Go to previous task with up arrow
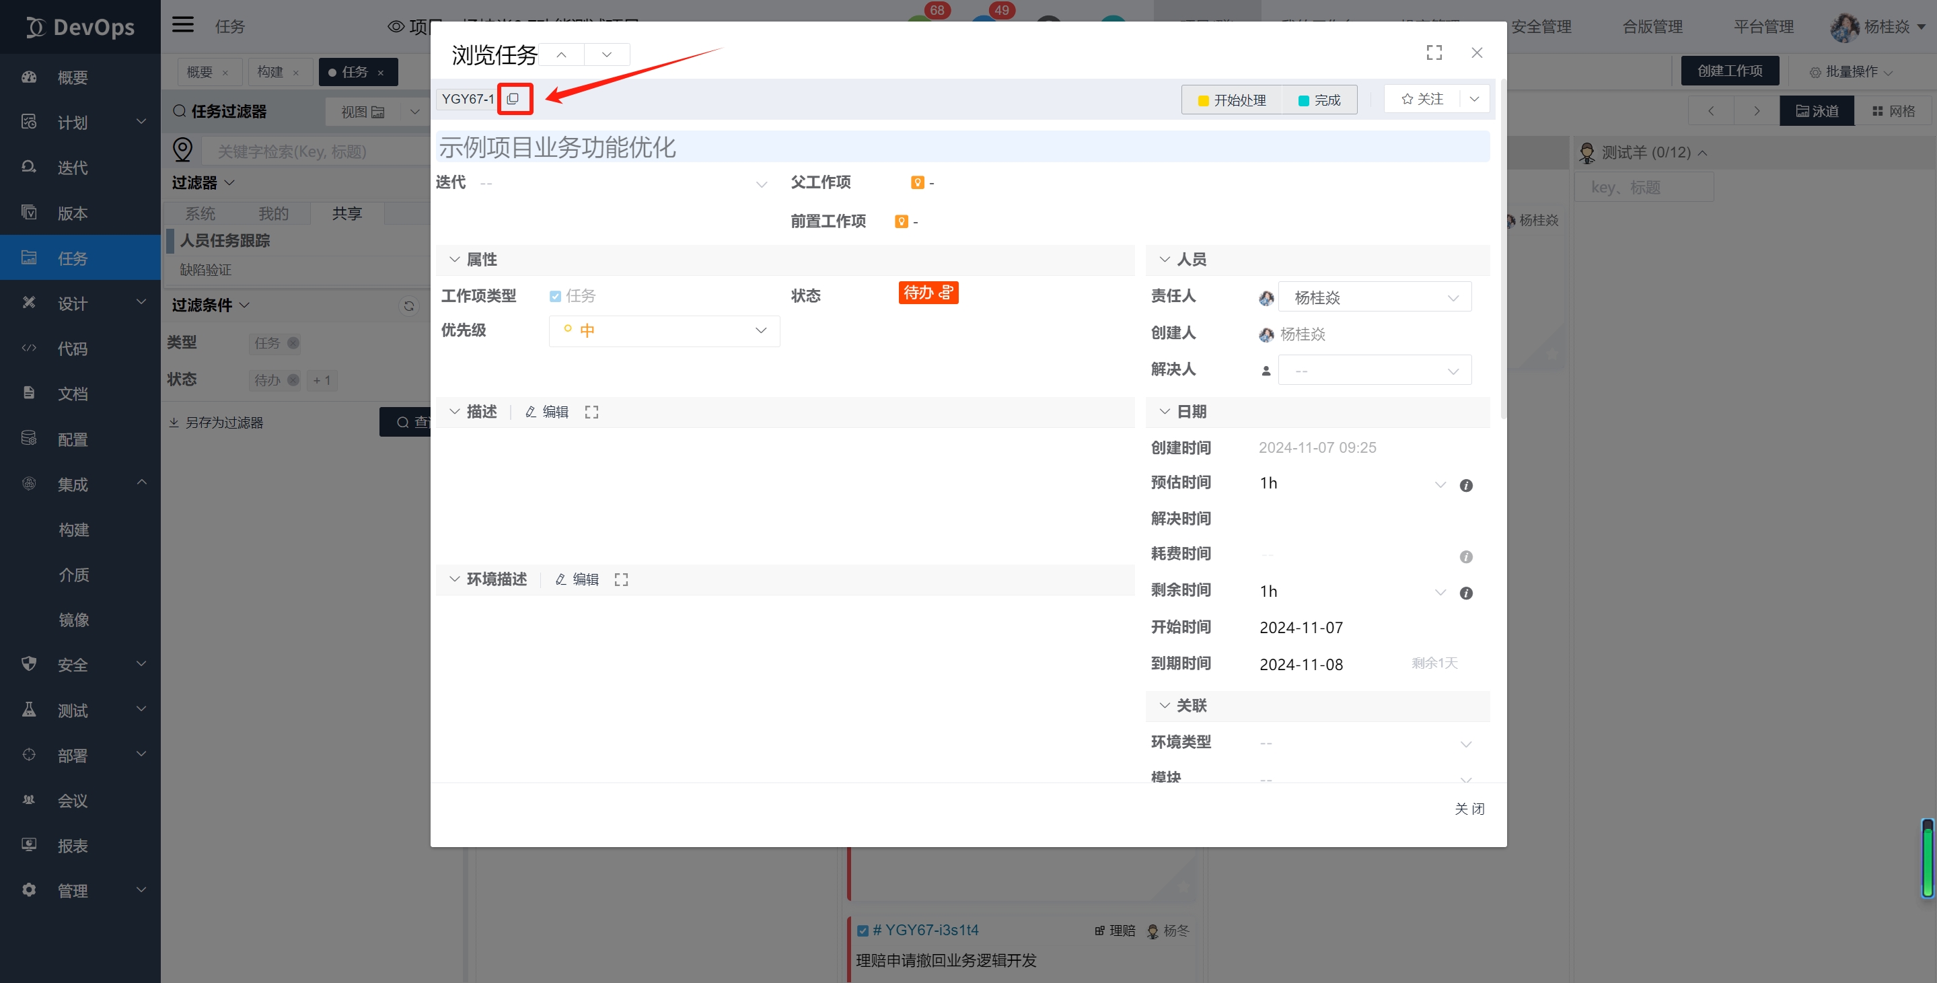 (x=561, y=54)
